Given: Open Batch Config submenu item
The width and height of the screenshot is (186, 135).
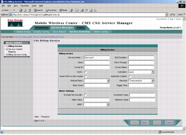Looking at the screenshot, I should (101, 32).
